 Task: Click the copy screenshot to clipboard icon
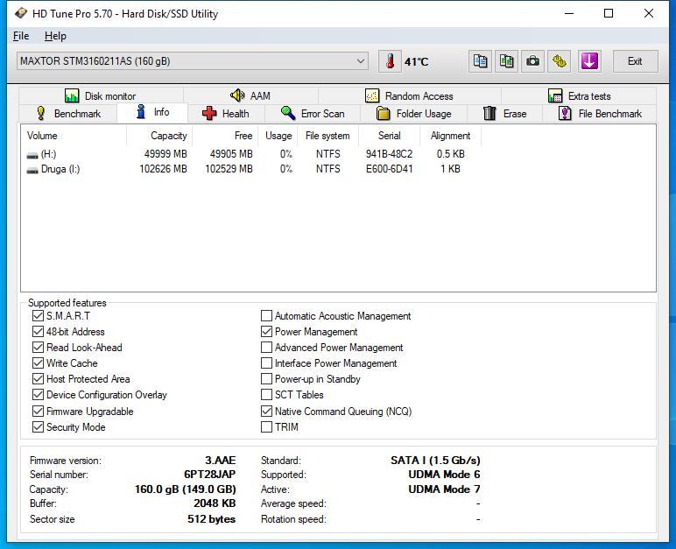pyautogui.click(x=506, y=61)
